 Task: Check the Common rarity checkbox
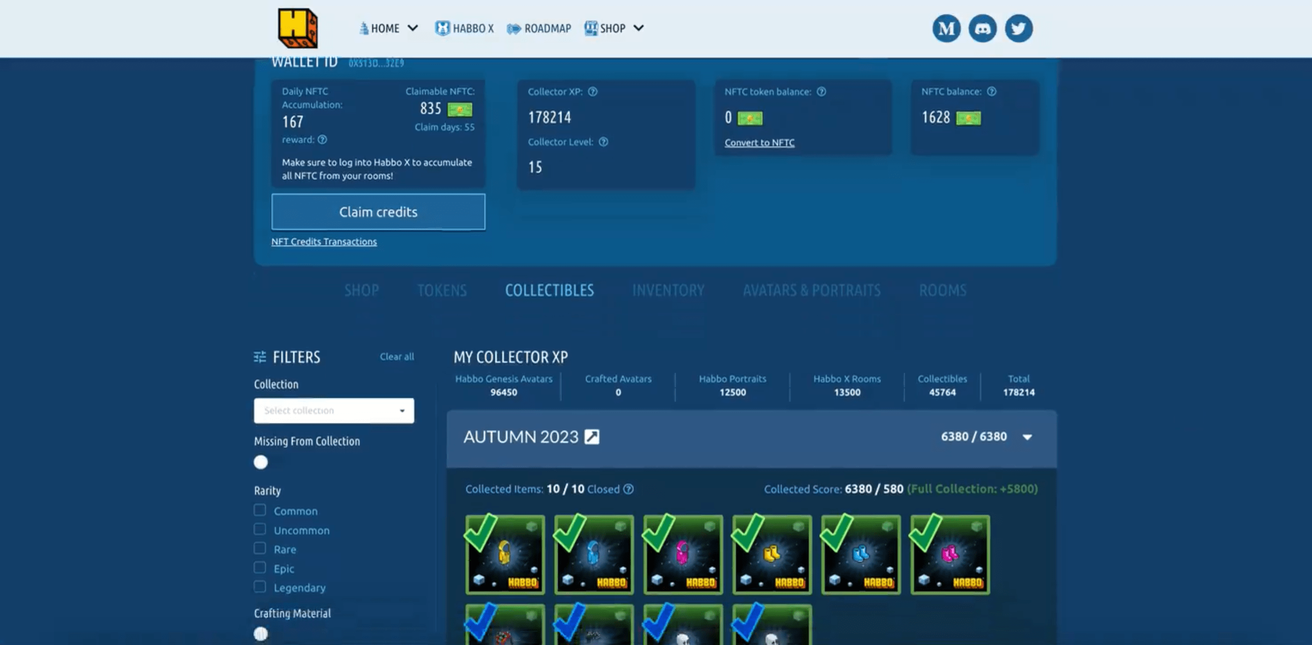[260, 510]
